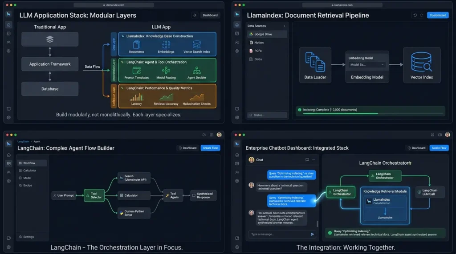Select Google Drive data source
This screenshot has height=254, width=456.
[267, 34]
